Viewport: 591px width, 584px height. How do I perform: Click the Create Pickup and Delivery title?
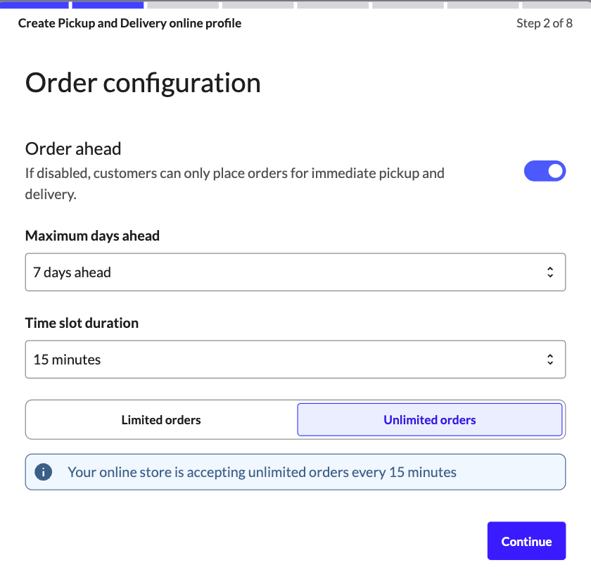point(129,23)
